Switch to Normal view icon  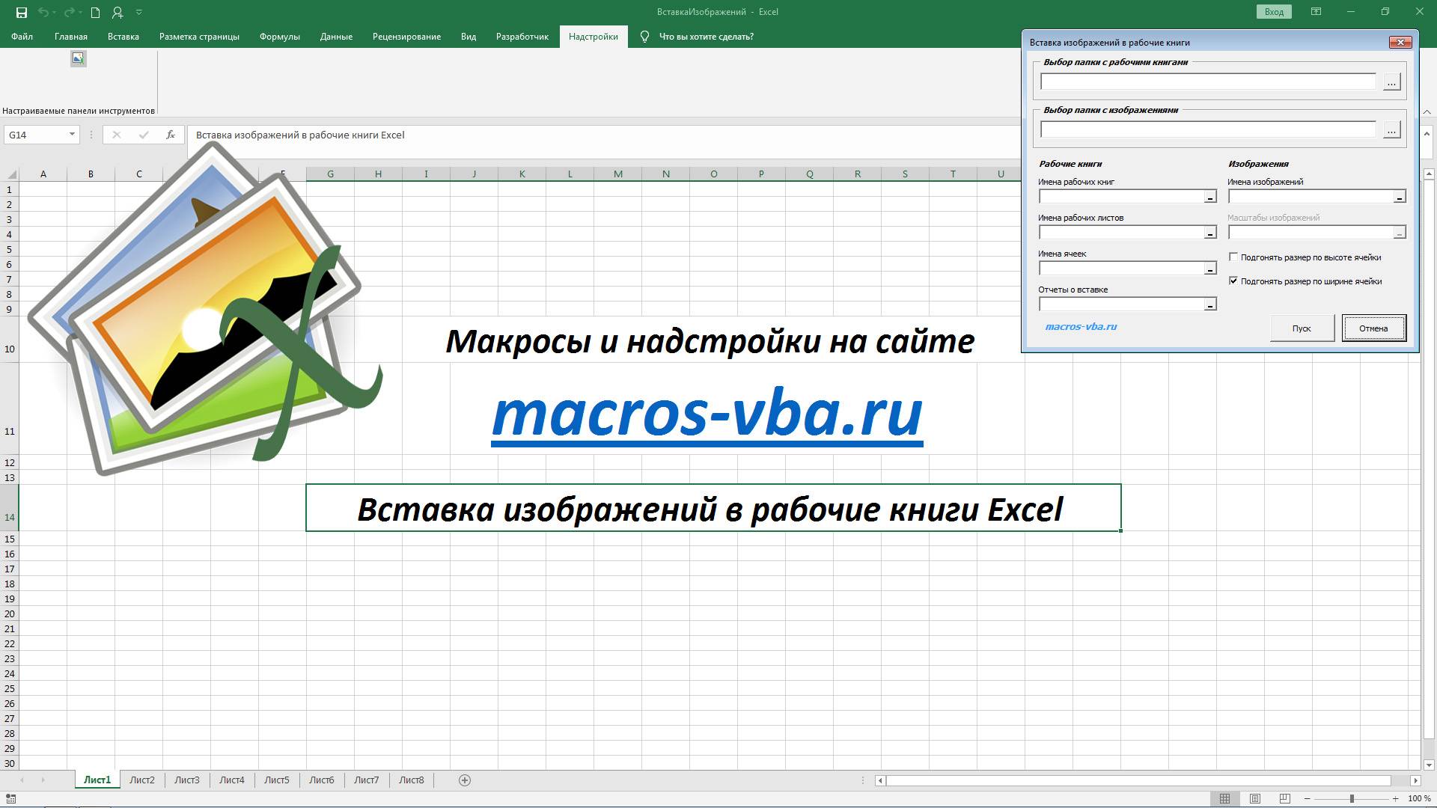[1224, 799]
